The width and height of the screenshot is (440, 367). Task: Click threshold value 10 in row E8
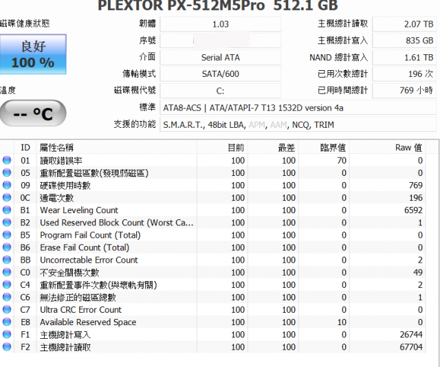342,322
